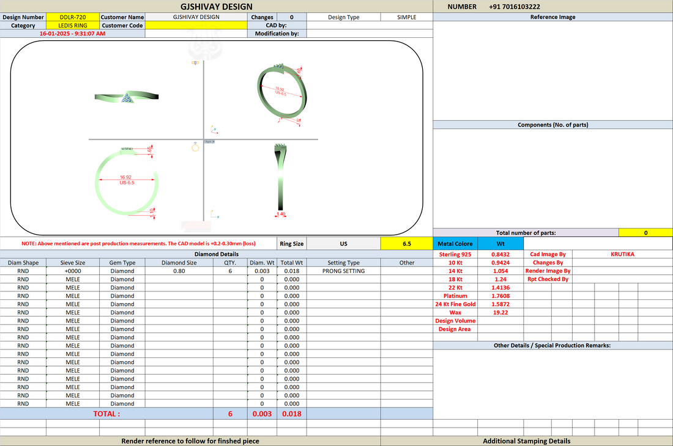Click the 'Gem Type' column header
This screenshot has width=673, height=446.
click(122, 263)
